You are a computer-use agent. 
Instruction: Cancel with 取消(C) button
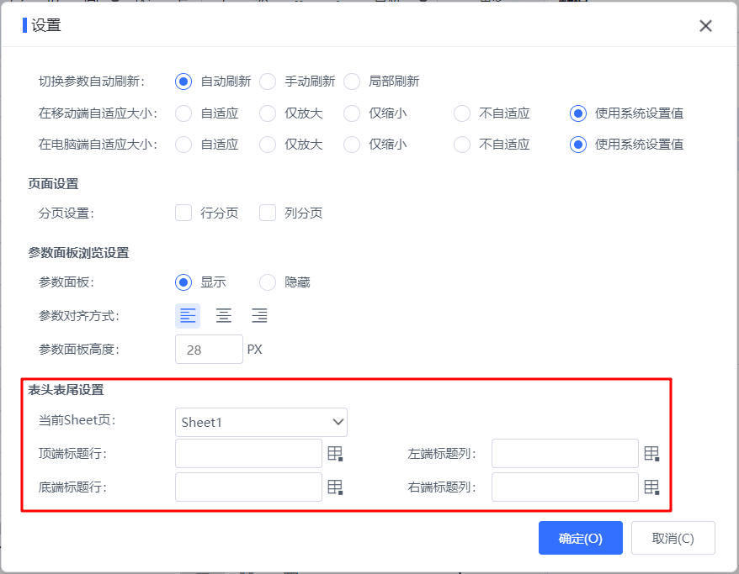tap(673, 538)
